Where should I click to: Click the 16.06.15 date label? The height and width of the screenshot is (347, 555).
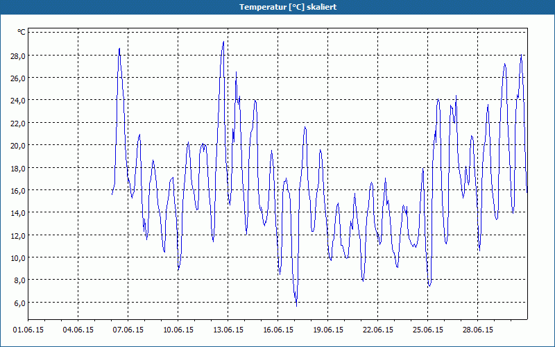pyautogui.click(x=278, y=330)
